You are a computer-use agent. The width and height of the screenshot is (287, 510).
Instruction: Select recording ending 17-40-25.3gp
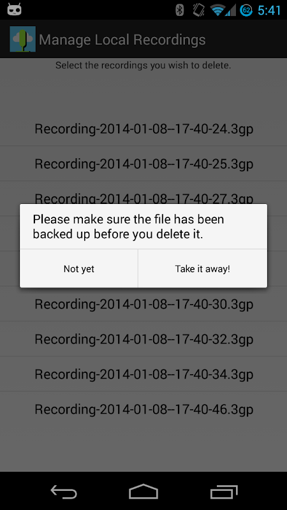point(143,164)
